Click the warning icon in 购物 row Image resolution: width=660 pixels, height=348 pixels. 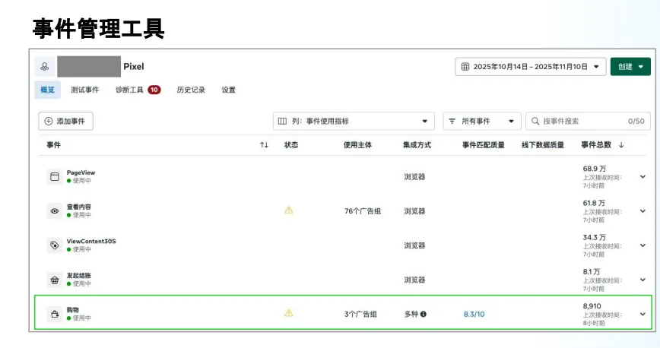coord(289,313)
